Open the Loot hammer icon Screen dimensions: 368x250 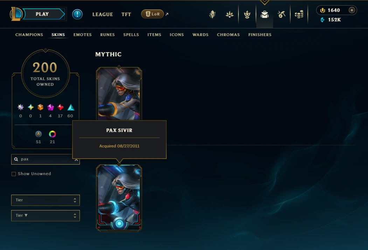pos(282,14)
